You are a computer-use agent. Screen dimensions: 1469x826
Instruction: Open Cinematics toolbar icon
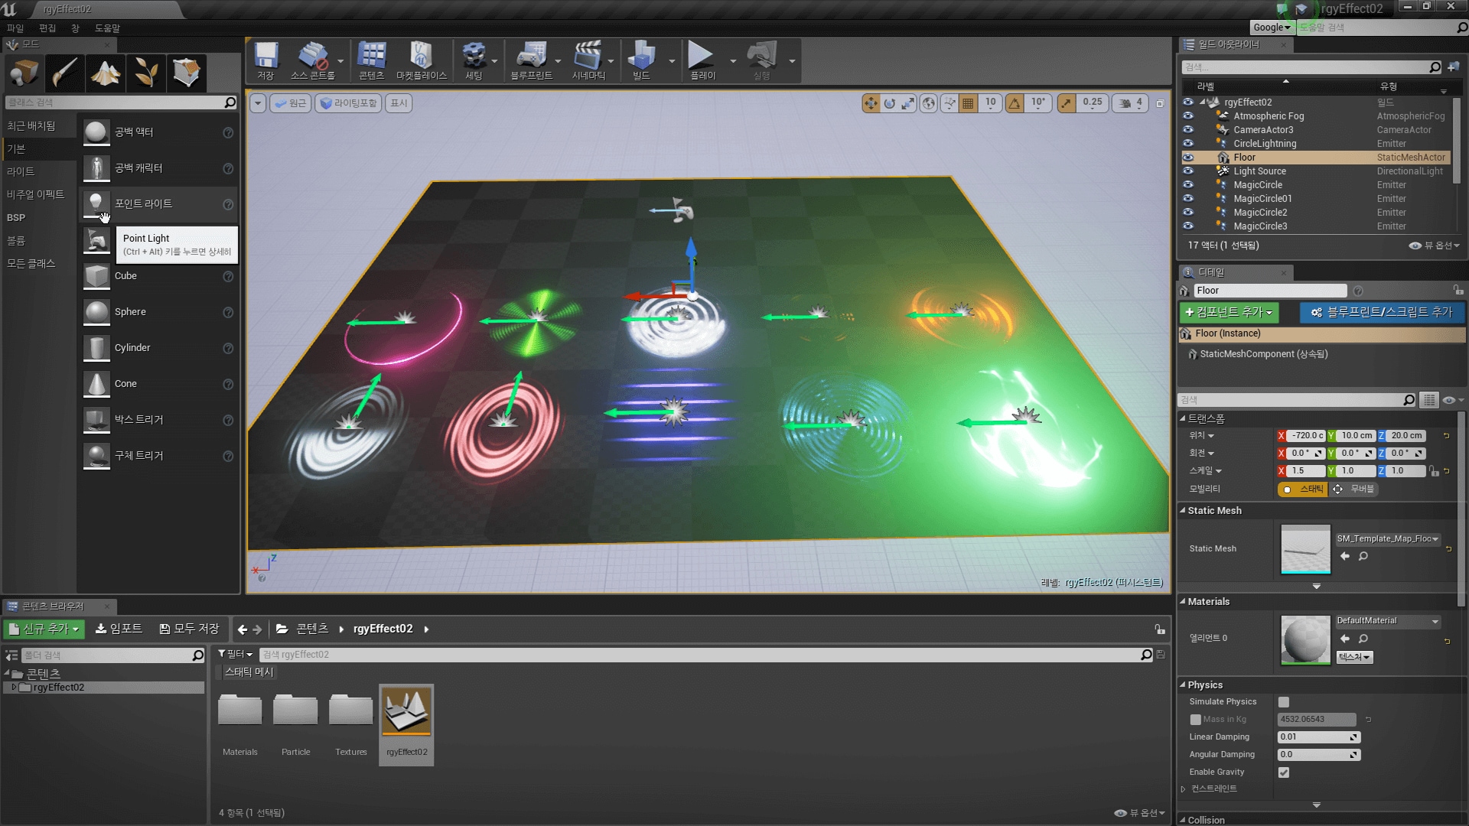[588, 60]
